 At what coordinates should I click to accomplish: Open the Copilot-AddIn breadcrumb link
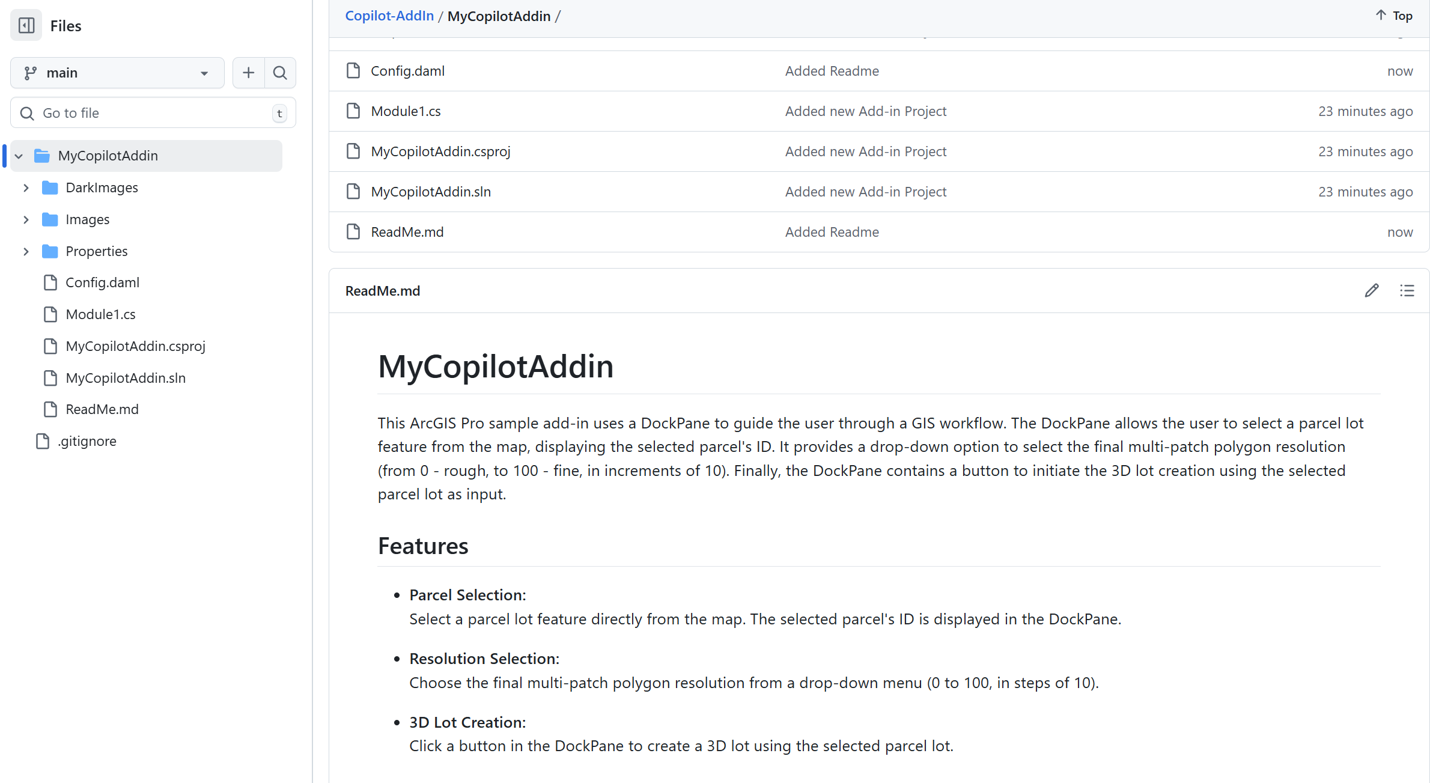coord(389,16)
